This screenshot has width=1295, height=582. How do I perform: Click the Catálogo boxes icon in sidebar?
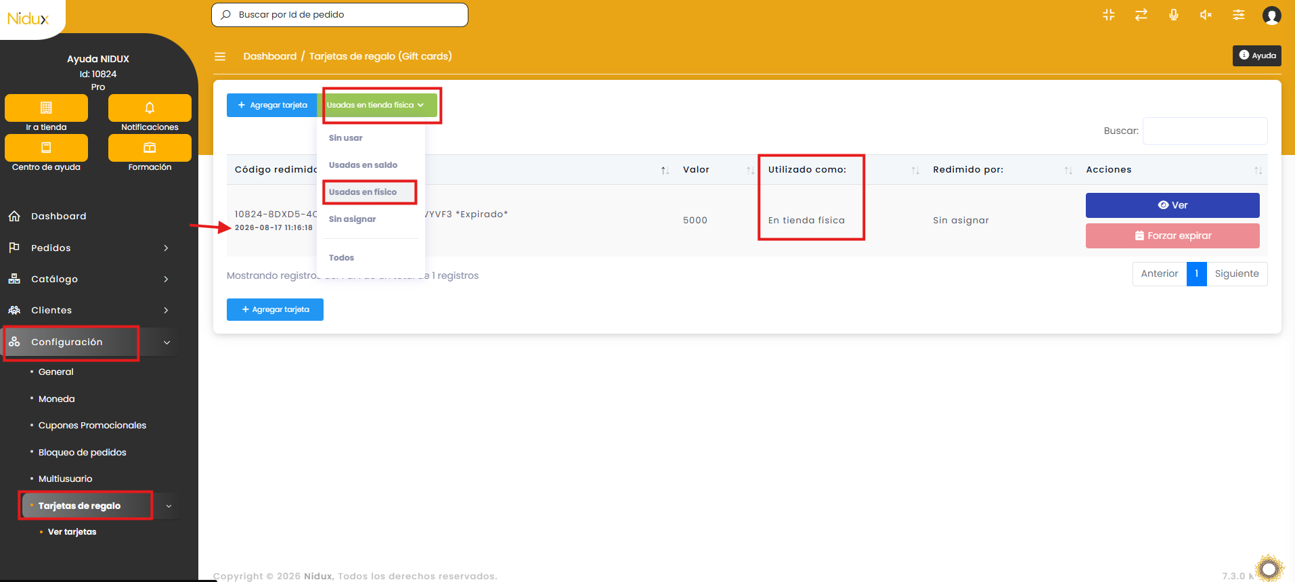[14, 279]
